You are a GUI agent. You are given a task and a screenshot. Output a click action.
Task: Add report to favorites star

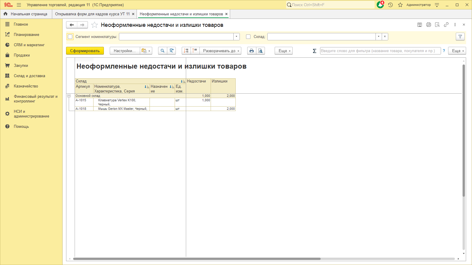[x=94, y=25]
